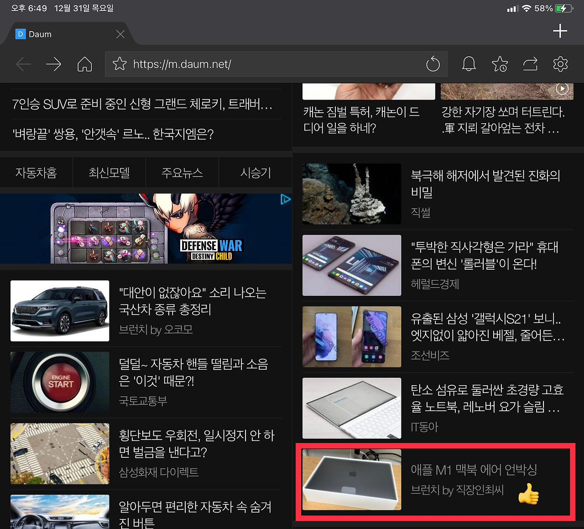
Task: Open article 유출된 삼성 '갤럭시S21'
Action: tap(488, 327)
